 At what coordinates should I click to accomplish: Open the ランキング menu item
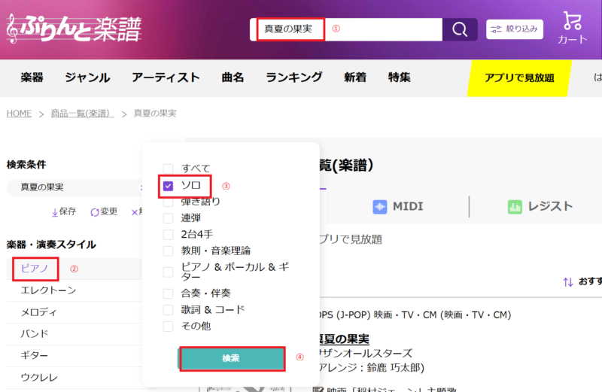click(x=293, y=77)
